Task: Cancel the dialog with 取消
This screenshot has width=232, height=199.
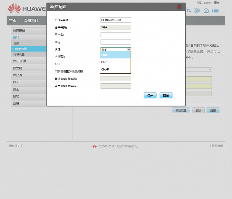Action: click(x=166, y=96)
